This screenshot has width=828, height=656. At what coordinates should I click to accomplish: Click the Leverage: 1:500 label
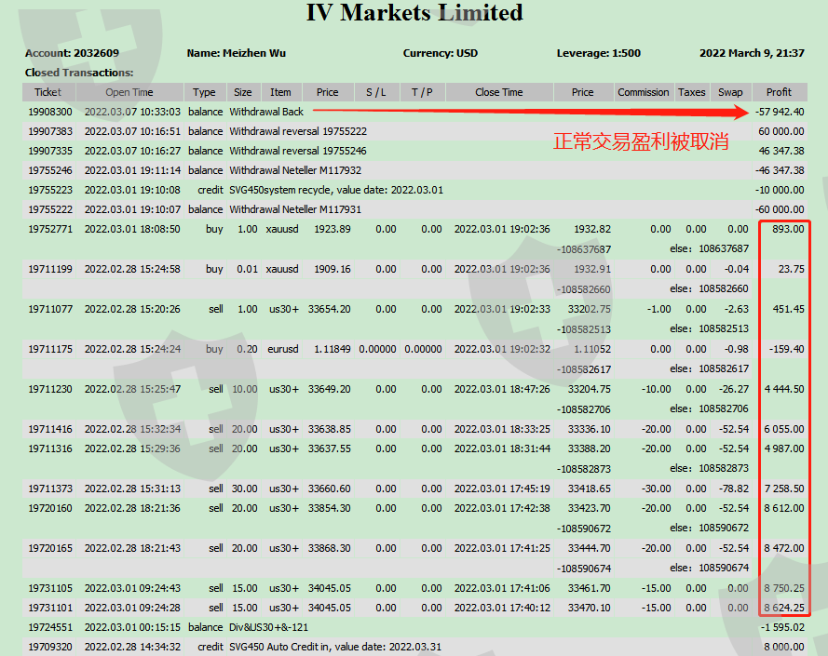(598, 53)
